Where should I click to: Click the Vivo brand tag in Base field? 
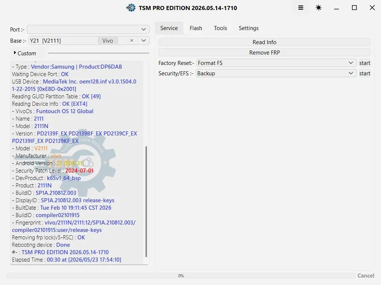pos(108,40)
